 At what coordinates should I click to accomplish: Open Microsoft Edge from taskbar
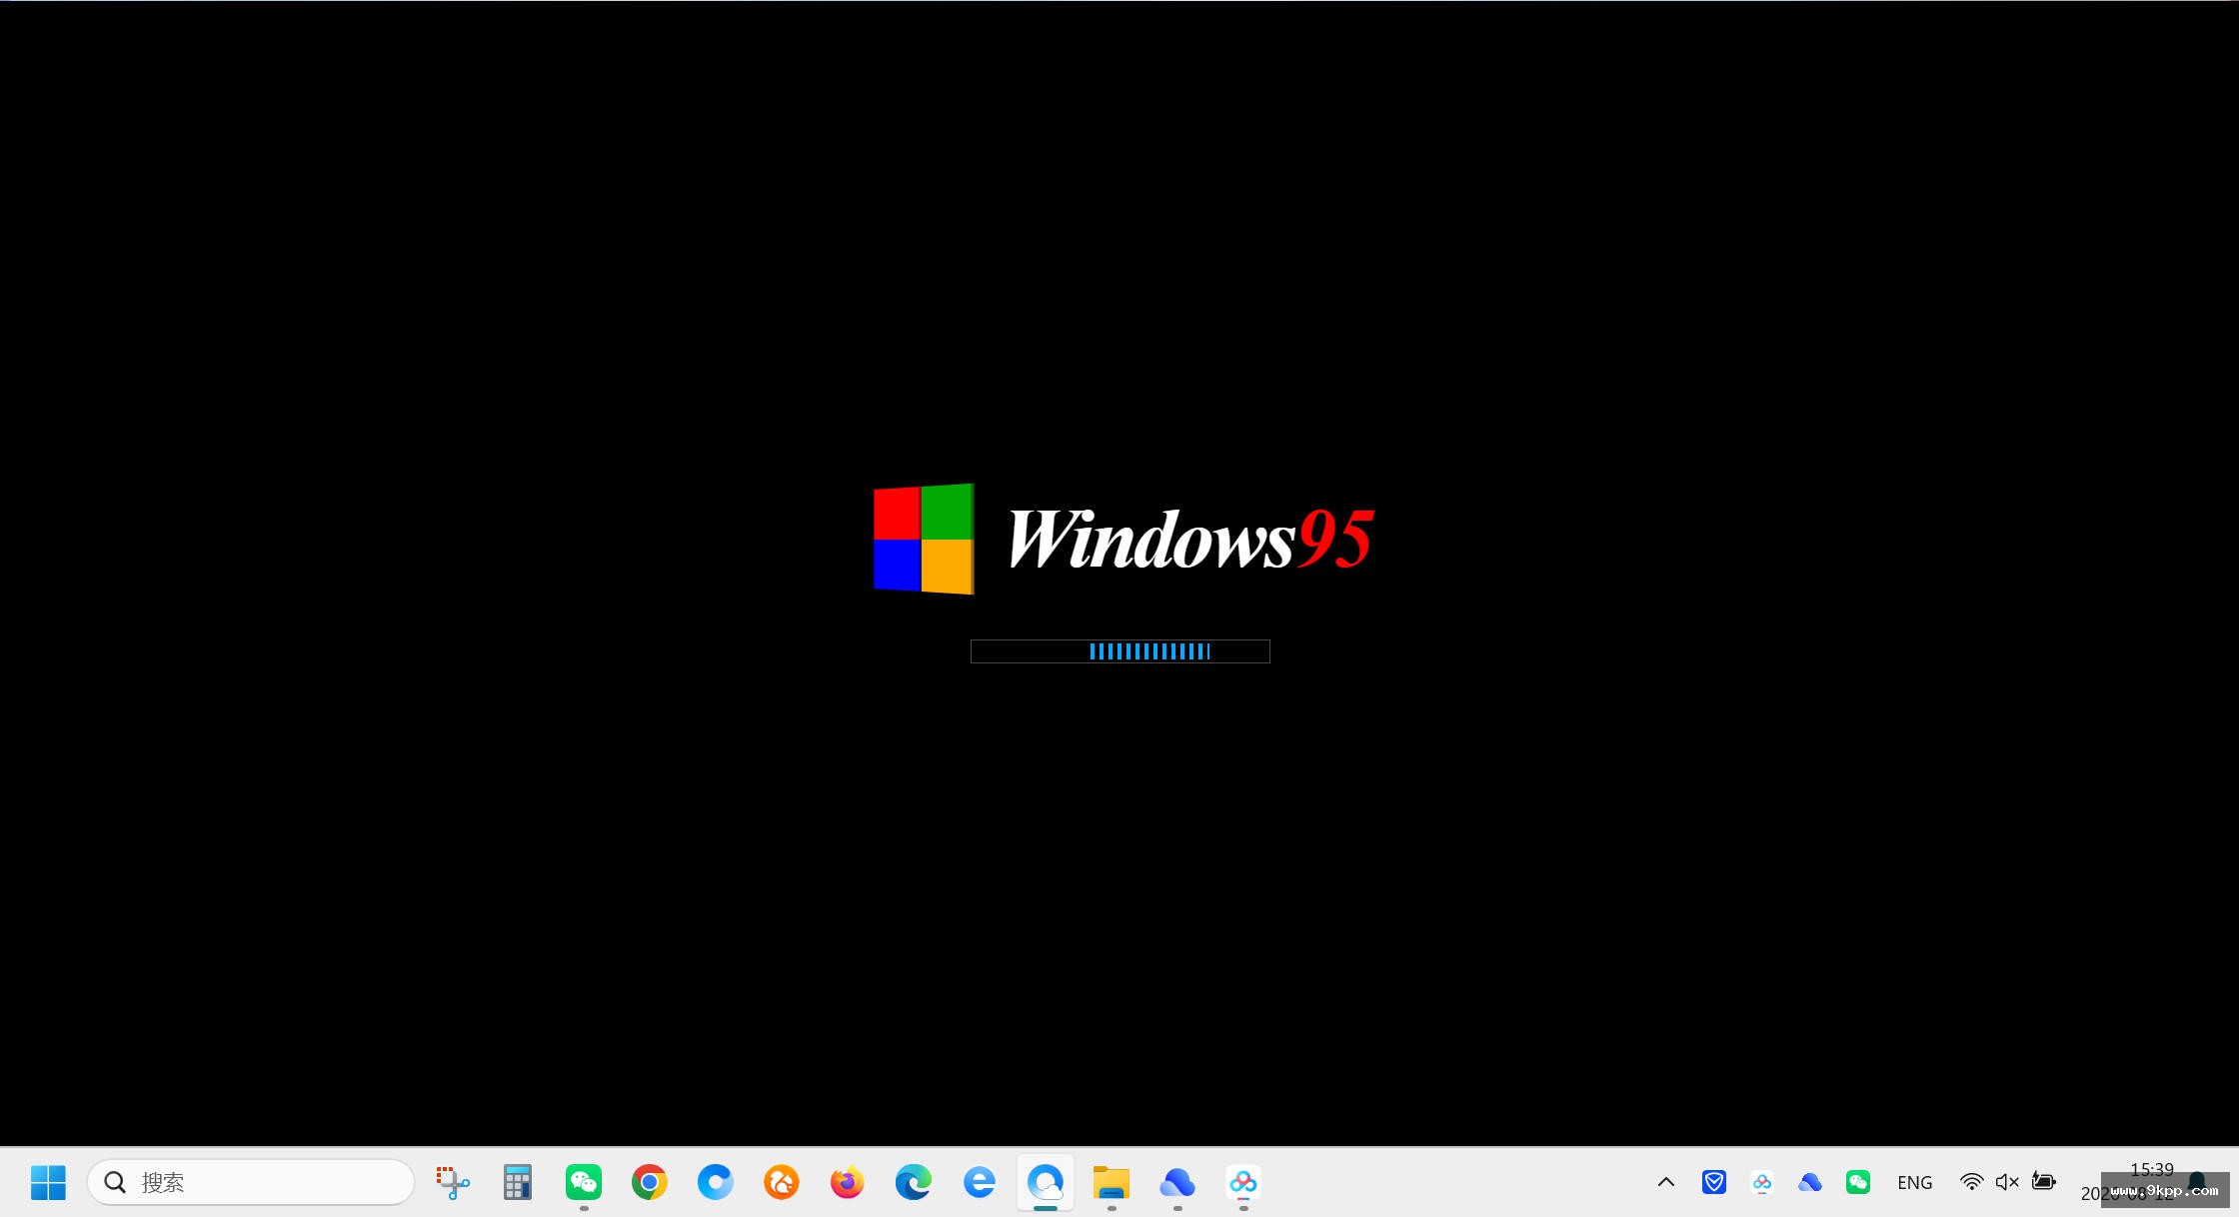[x=914, y=1182]
